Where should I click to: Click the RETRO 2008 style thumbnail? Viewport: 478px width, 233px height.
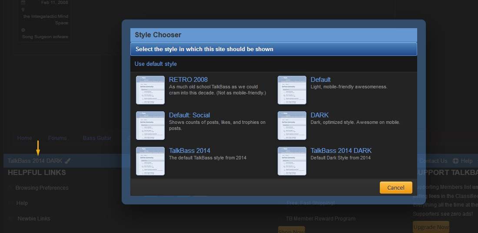pos(150,90)
